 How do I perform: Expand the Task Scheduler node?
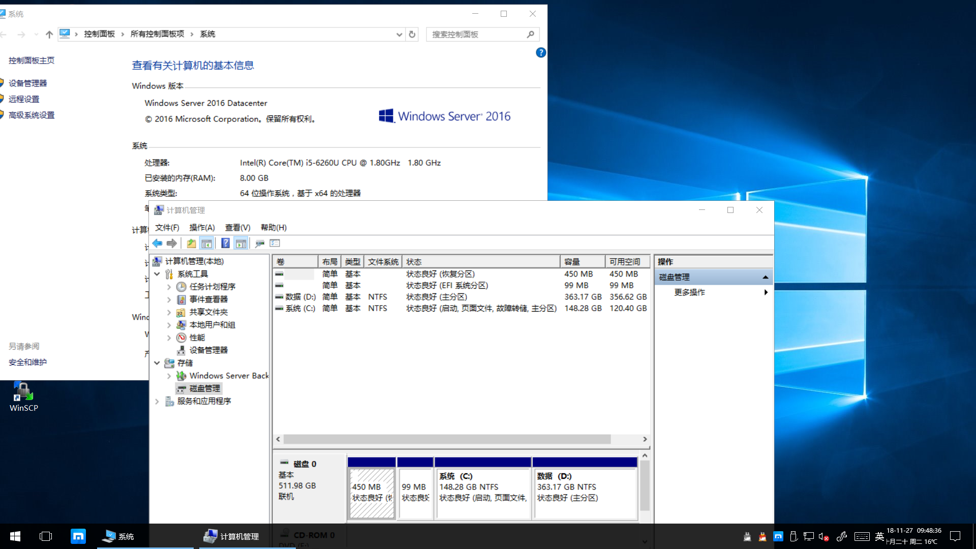coord(169,287)
